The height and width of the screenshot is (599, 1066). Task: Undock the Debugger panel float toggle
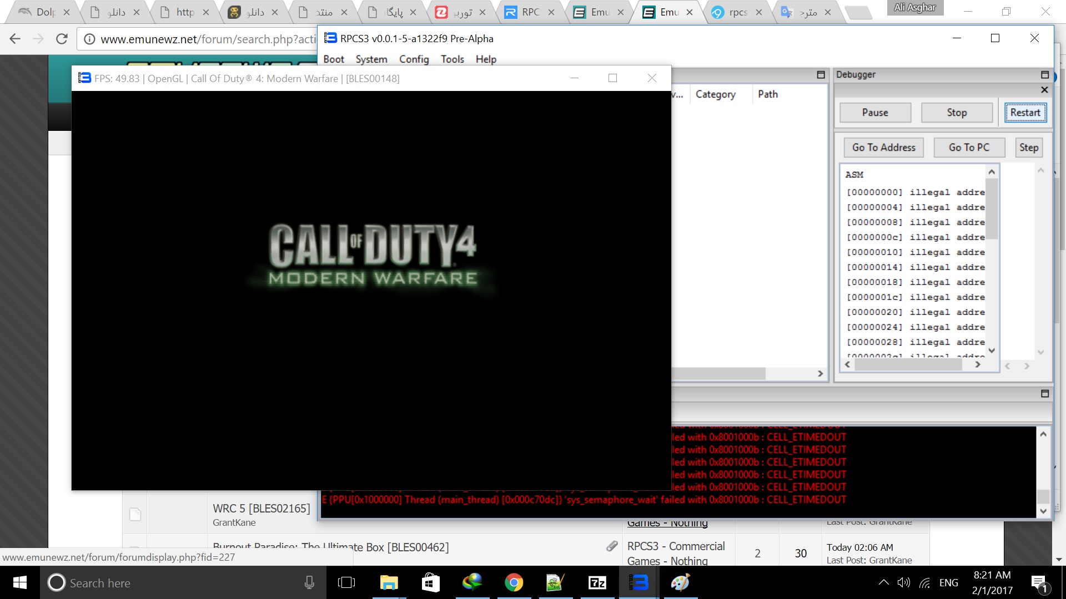[1044, 75]
